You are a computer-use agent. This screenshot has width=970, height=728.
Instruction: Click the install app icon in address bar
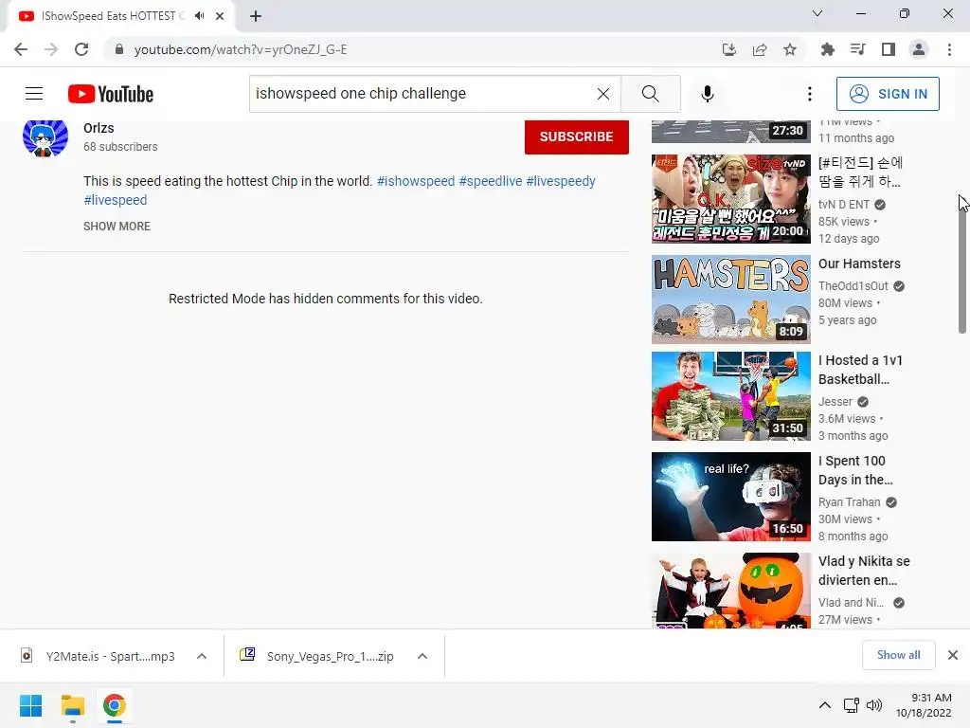point(729,49)
